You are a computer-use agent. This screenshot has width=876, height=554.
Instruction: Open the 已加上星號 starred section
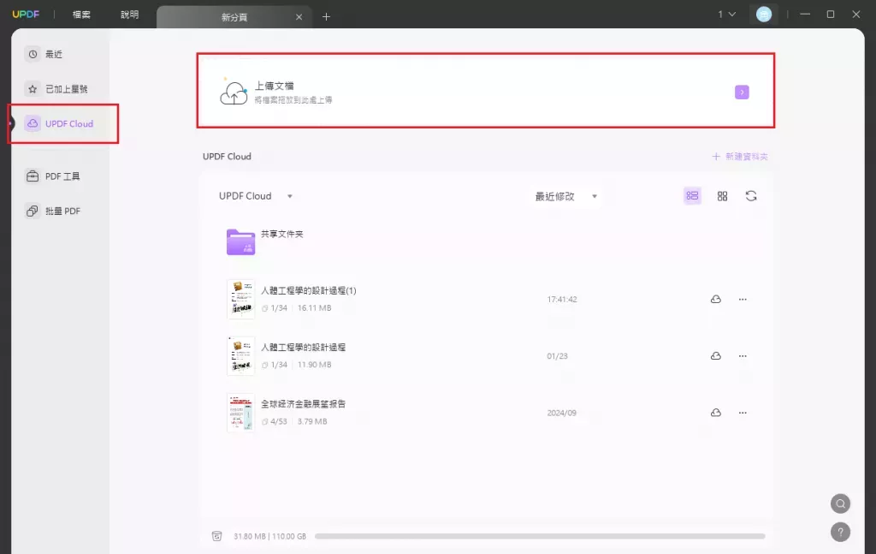[56, 89]
